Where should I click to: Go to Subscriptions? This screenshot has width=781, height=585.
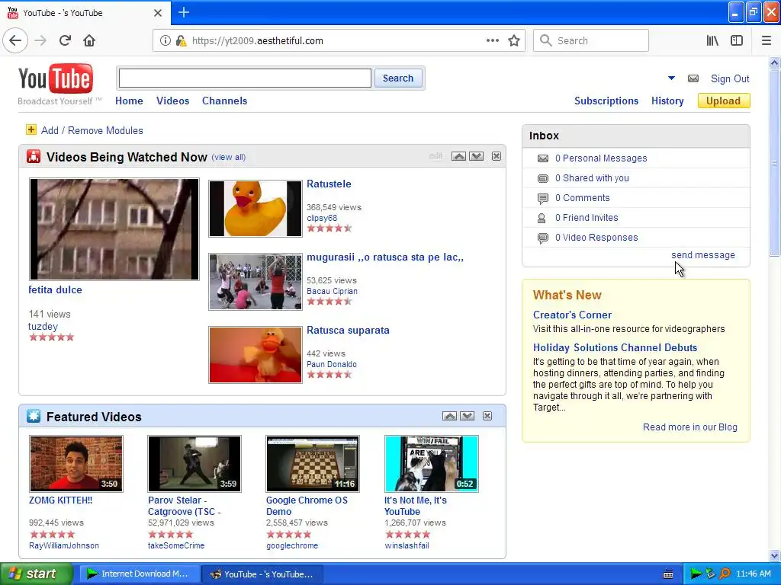coord(606,101)
